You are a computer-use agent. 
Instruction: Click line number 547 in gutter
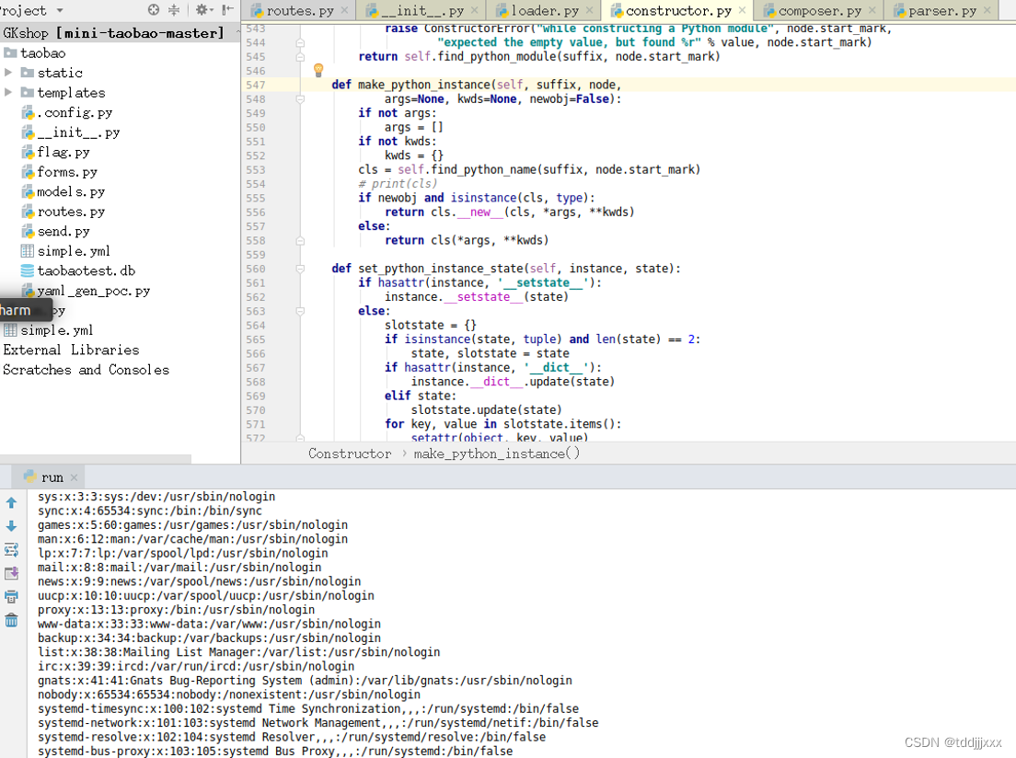[x=255, y=85]
